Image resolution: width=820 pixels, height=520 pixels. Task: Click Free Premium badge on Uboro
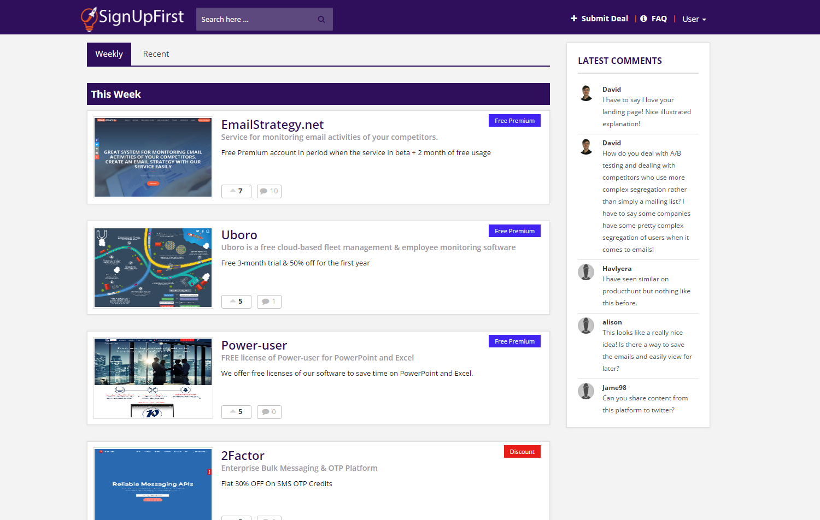514,231
